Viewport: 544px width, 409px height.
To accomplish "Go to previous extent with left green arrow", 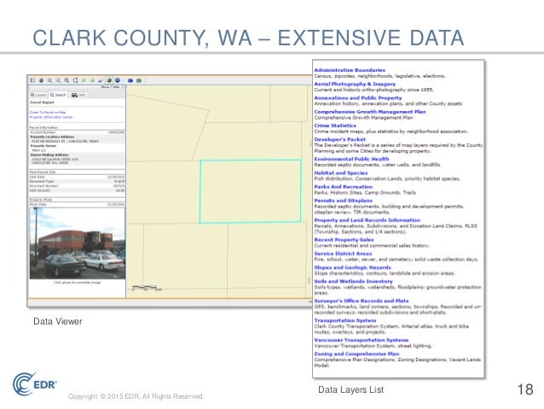I will click(x=84, y=80).
